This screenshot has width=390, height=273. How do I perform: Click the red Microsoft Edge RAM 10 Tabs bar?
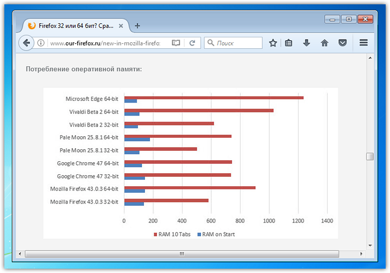214,98
